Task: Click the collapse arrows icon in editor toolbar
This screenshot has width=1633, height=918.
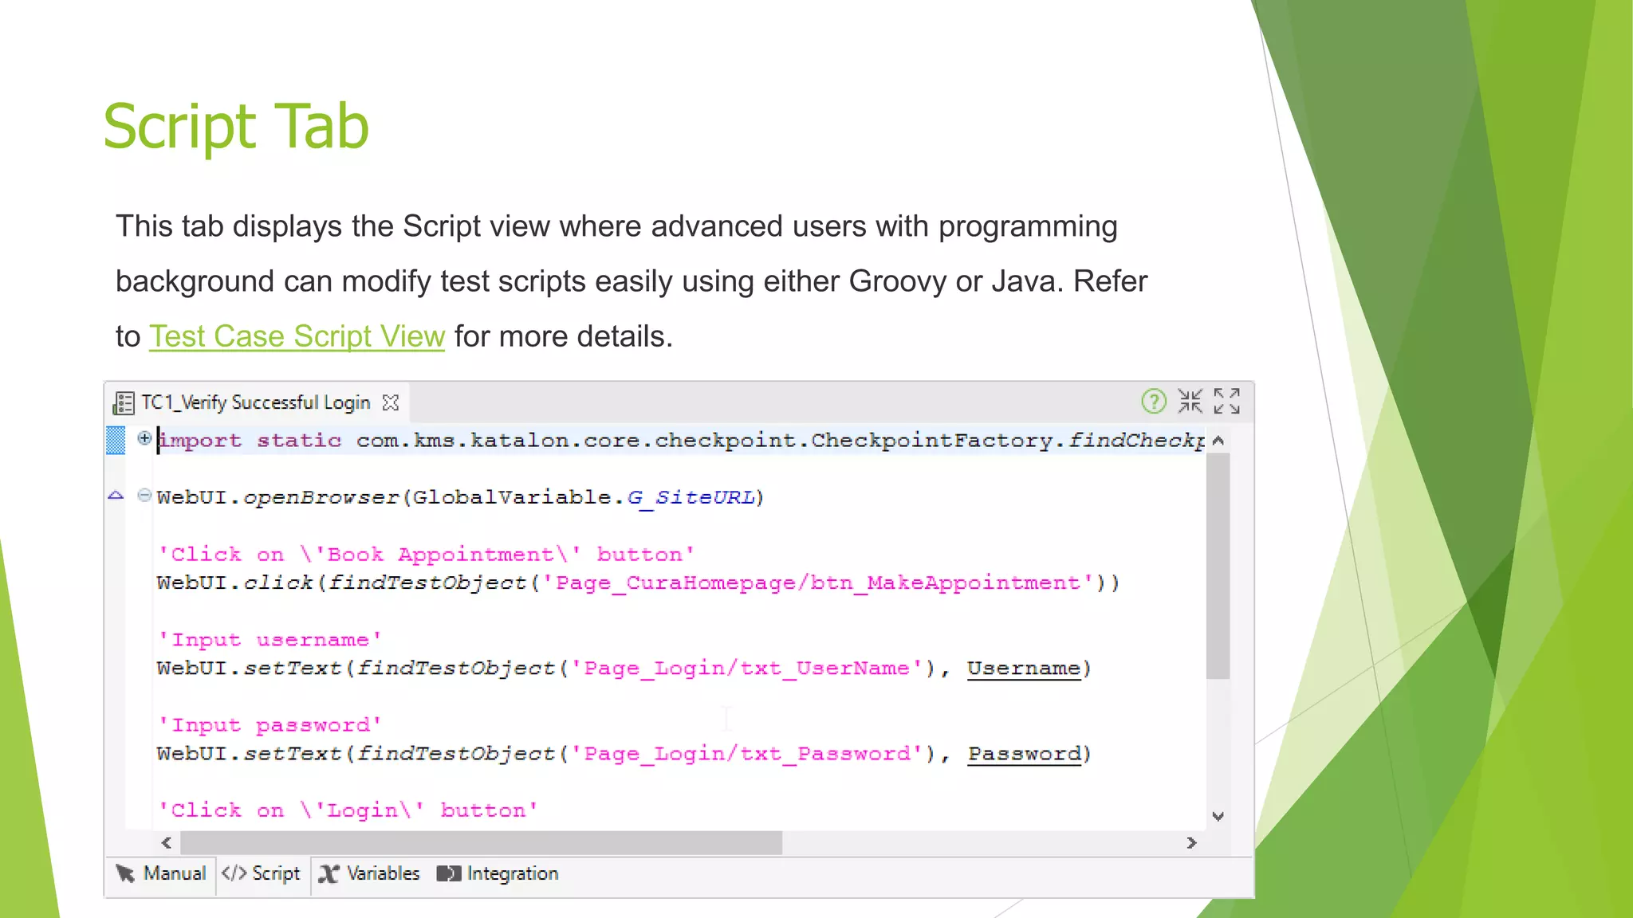Action: point(1190,401)
